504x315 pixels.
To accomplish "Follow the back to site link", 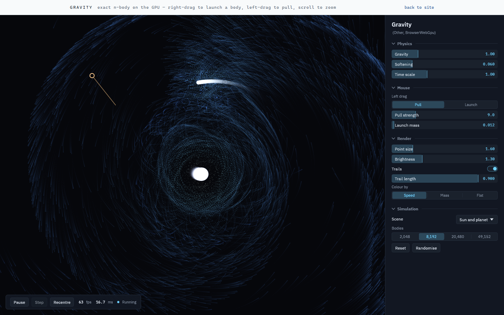I will pos(419,7).
